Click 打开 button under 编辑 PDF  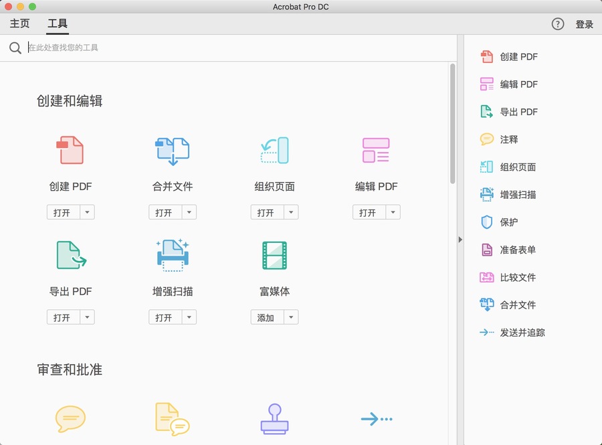(x=369, y=212)
